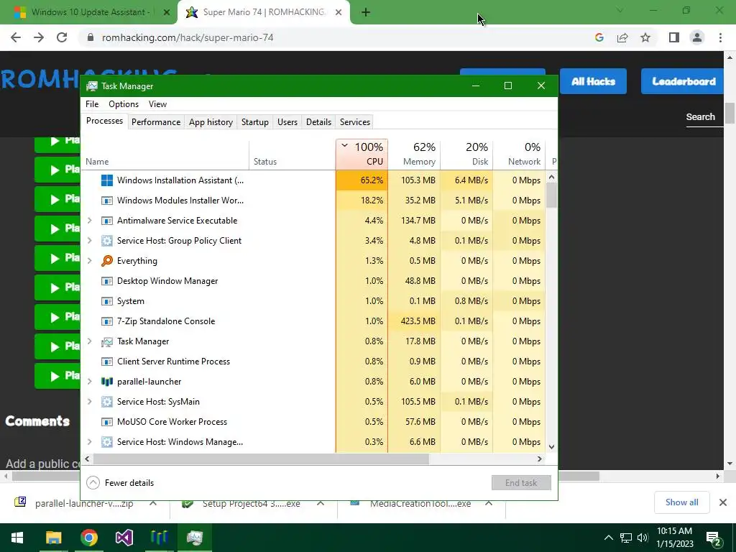The image size is (736, 552).
Task: Open the View menu in Task Manager
Action: pyautogui.click(x=157, y=104)
